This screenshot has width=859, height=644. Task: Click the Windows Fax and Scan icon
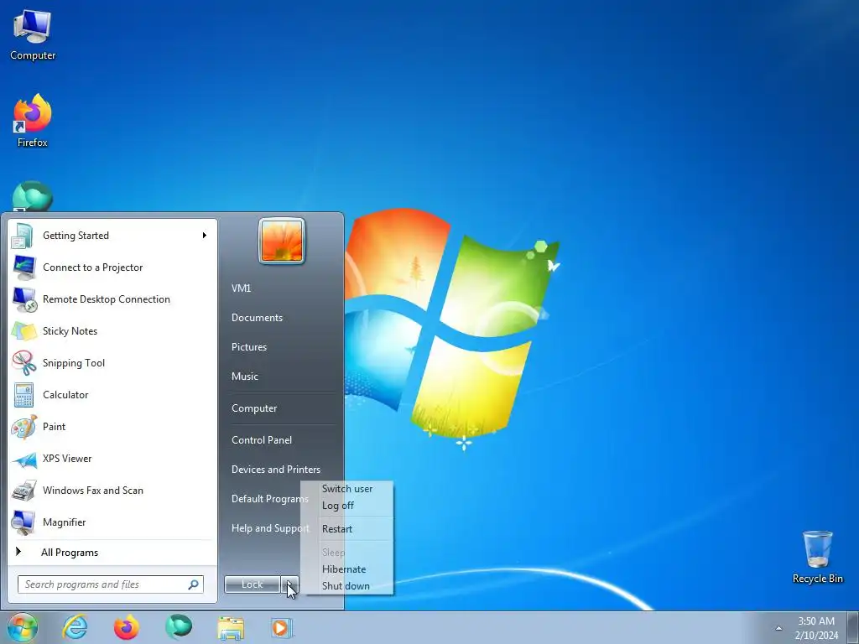(23, 491)
